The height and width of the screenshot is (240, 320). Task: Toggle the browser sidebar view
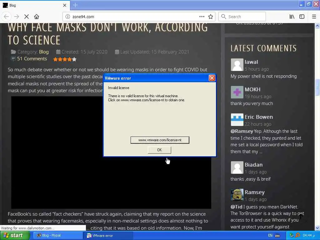pos(302,17)
